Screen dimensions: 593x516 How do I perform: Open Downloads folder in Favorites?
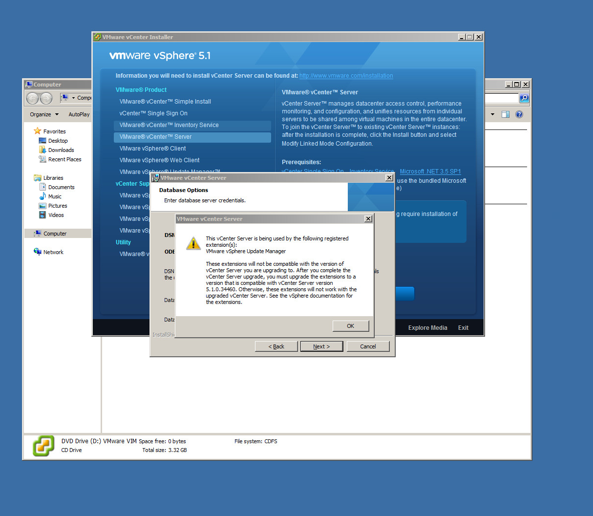coord(61,150)
